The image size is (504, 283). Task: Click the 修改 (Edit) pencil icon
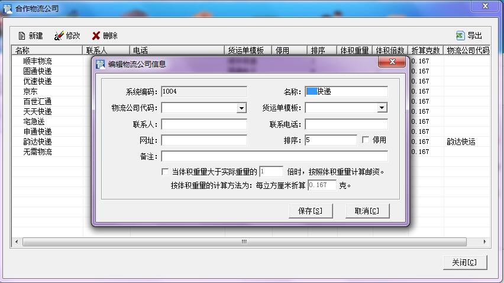pos(59,36)
